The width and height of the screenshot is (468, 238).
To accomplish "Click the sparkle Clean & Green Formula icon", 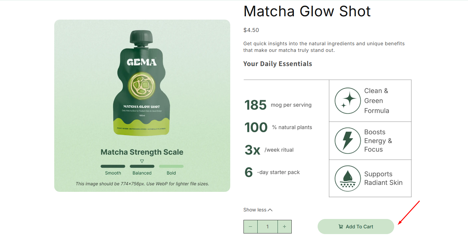I will point(347,101).
